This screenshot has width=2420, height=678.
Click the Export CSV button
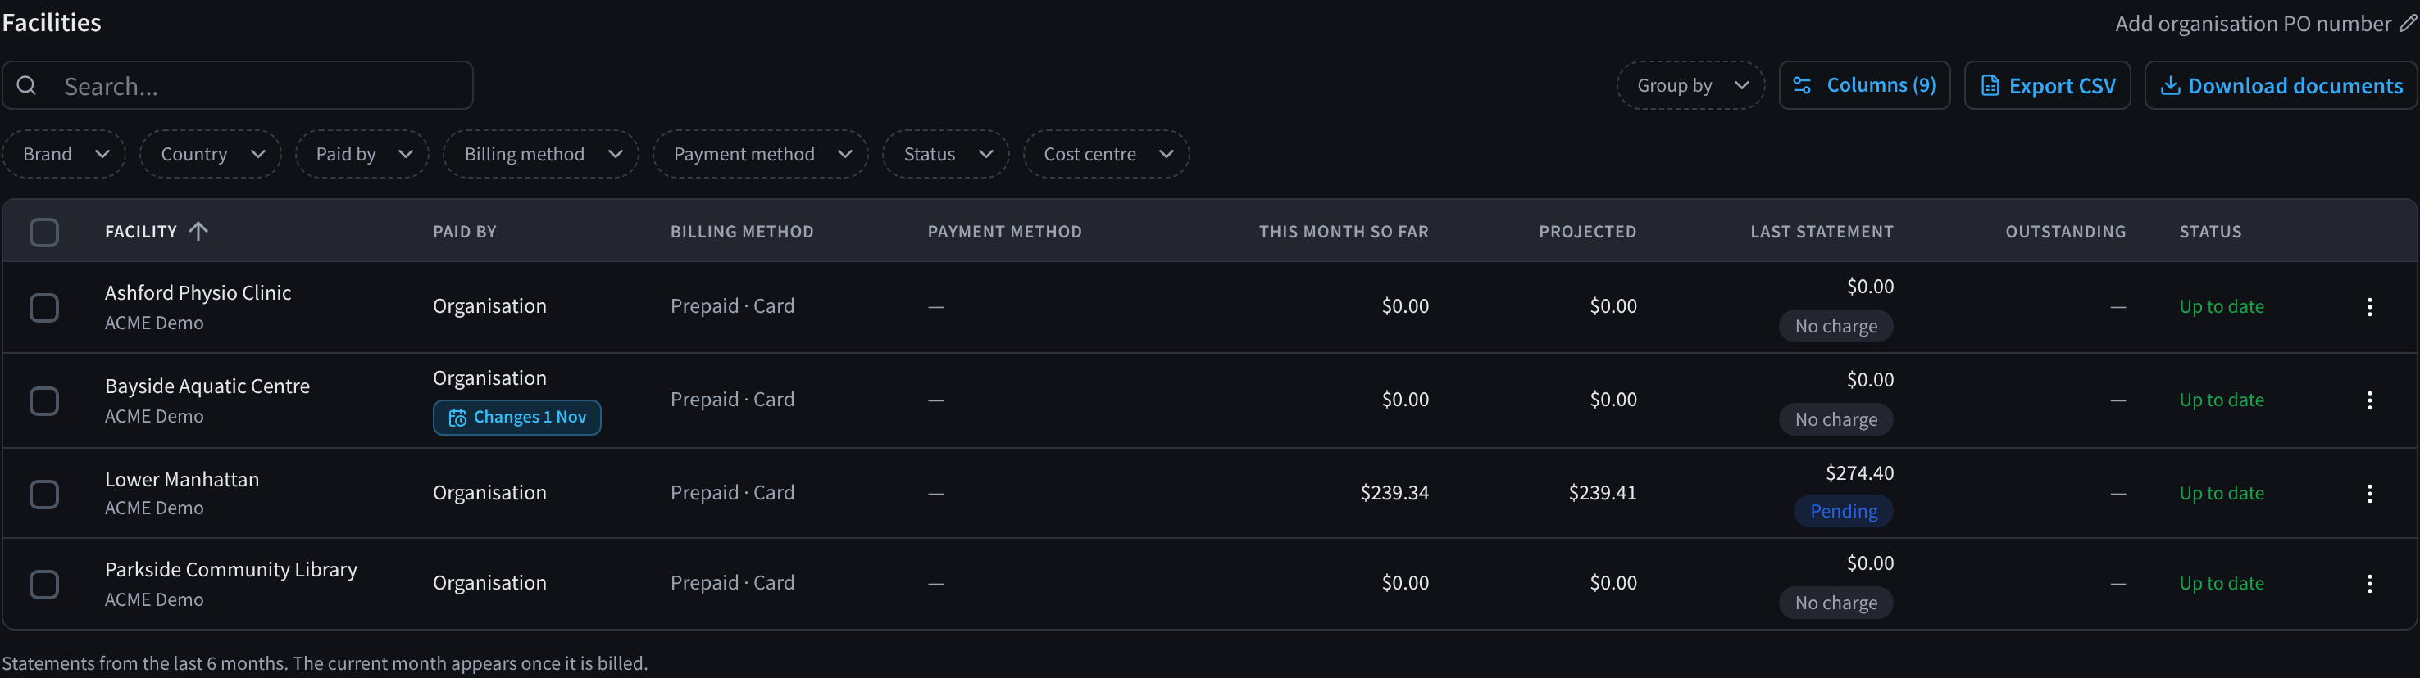(2047, 85)
